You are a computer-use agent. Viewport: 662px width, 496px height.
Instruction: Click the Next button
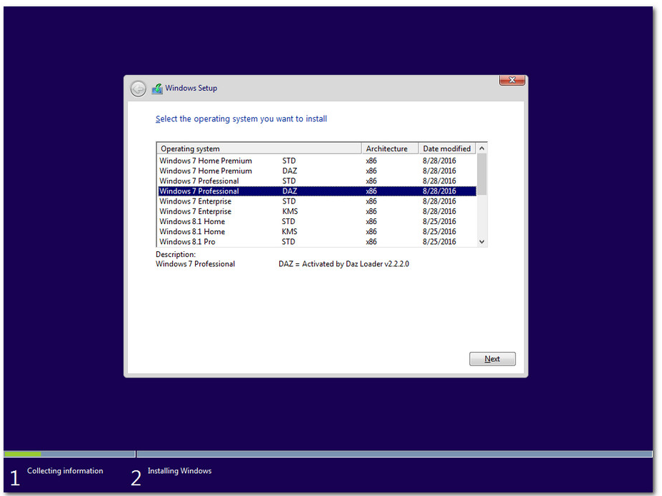[x=492, y=359]
